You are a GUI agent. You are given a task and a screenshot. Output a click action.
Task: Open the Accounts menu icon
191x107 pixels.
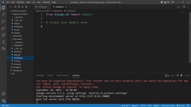pyautogui.click(x=3, y=94)
